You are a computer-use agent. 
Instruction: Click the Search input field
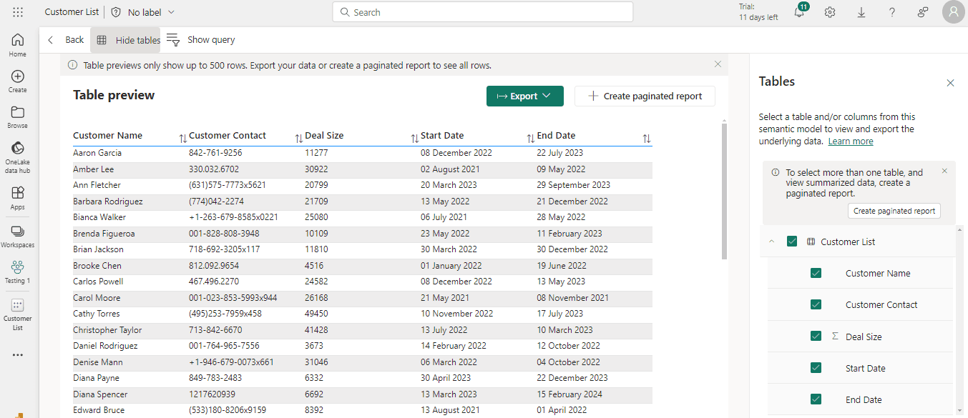coord(483,12)
